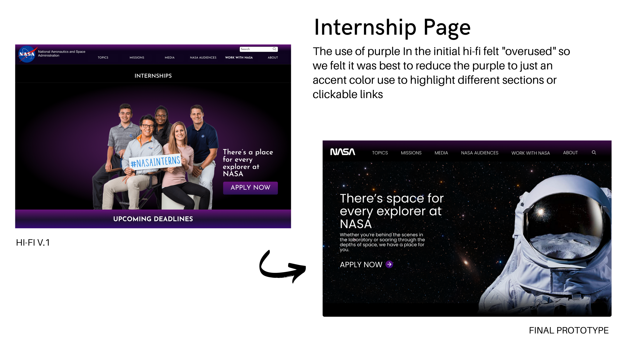Select MEDIA in the redesigned header

(x=441, y=153)
